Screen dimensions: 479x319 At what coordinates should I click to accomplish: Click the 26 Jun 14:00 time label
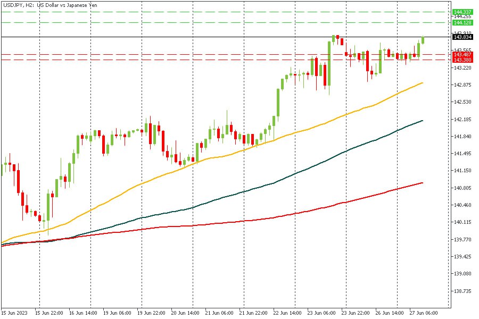pos(390,313)
